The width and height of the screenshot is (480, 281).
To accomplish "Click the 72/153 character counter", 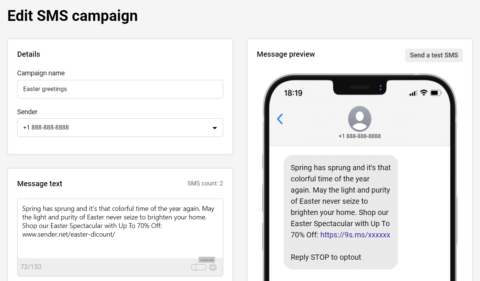I will click(x=31, y=267).
